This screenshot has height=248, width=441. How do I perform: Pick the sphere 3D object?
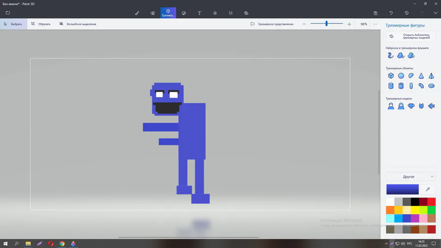point(401,75)
